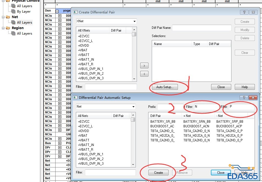Select All Layers under Region
262x182 pixels.
click(x=24, y=33)
